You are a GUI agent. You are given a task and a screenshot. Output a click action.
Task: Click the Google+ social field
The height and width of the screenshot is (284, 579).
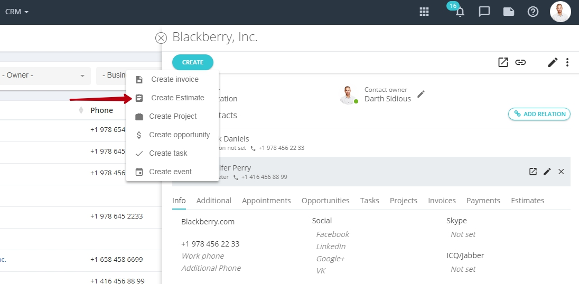(331, 259)
